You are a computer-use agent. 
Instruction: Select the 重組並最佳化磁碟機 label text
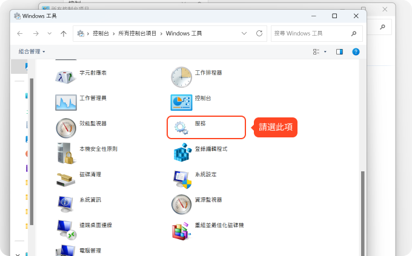point(219,225)
